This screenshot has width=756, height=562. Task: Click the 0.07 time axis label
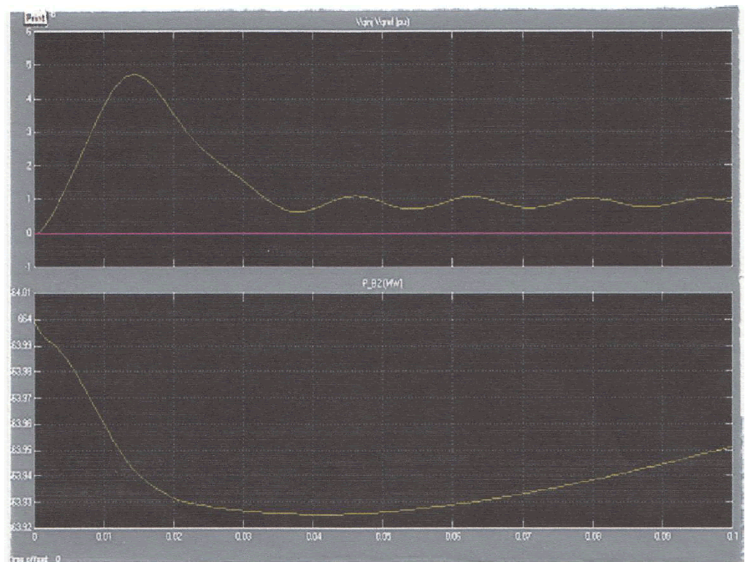(x=522, y=534)
